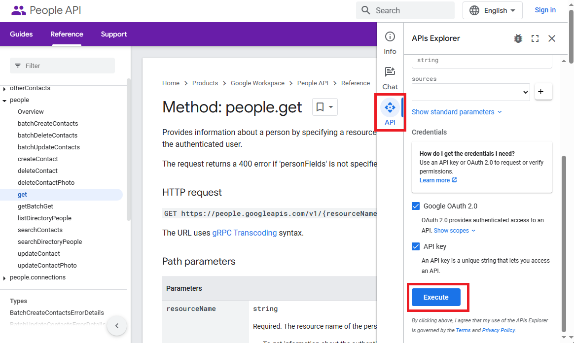Select BatchCreateContactsErrorDetails type
The height and width of the screenshot is (343, 574).
(x=57, y=312)
